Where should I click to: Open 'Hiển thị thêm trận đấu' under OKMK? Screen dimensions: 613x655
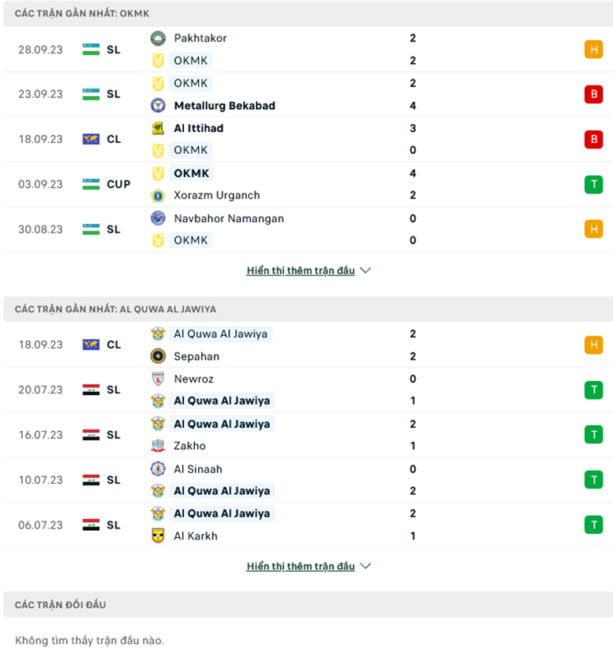[300, 271]
